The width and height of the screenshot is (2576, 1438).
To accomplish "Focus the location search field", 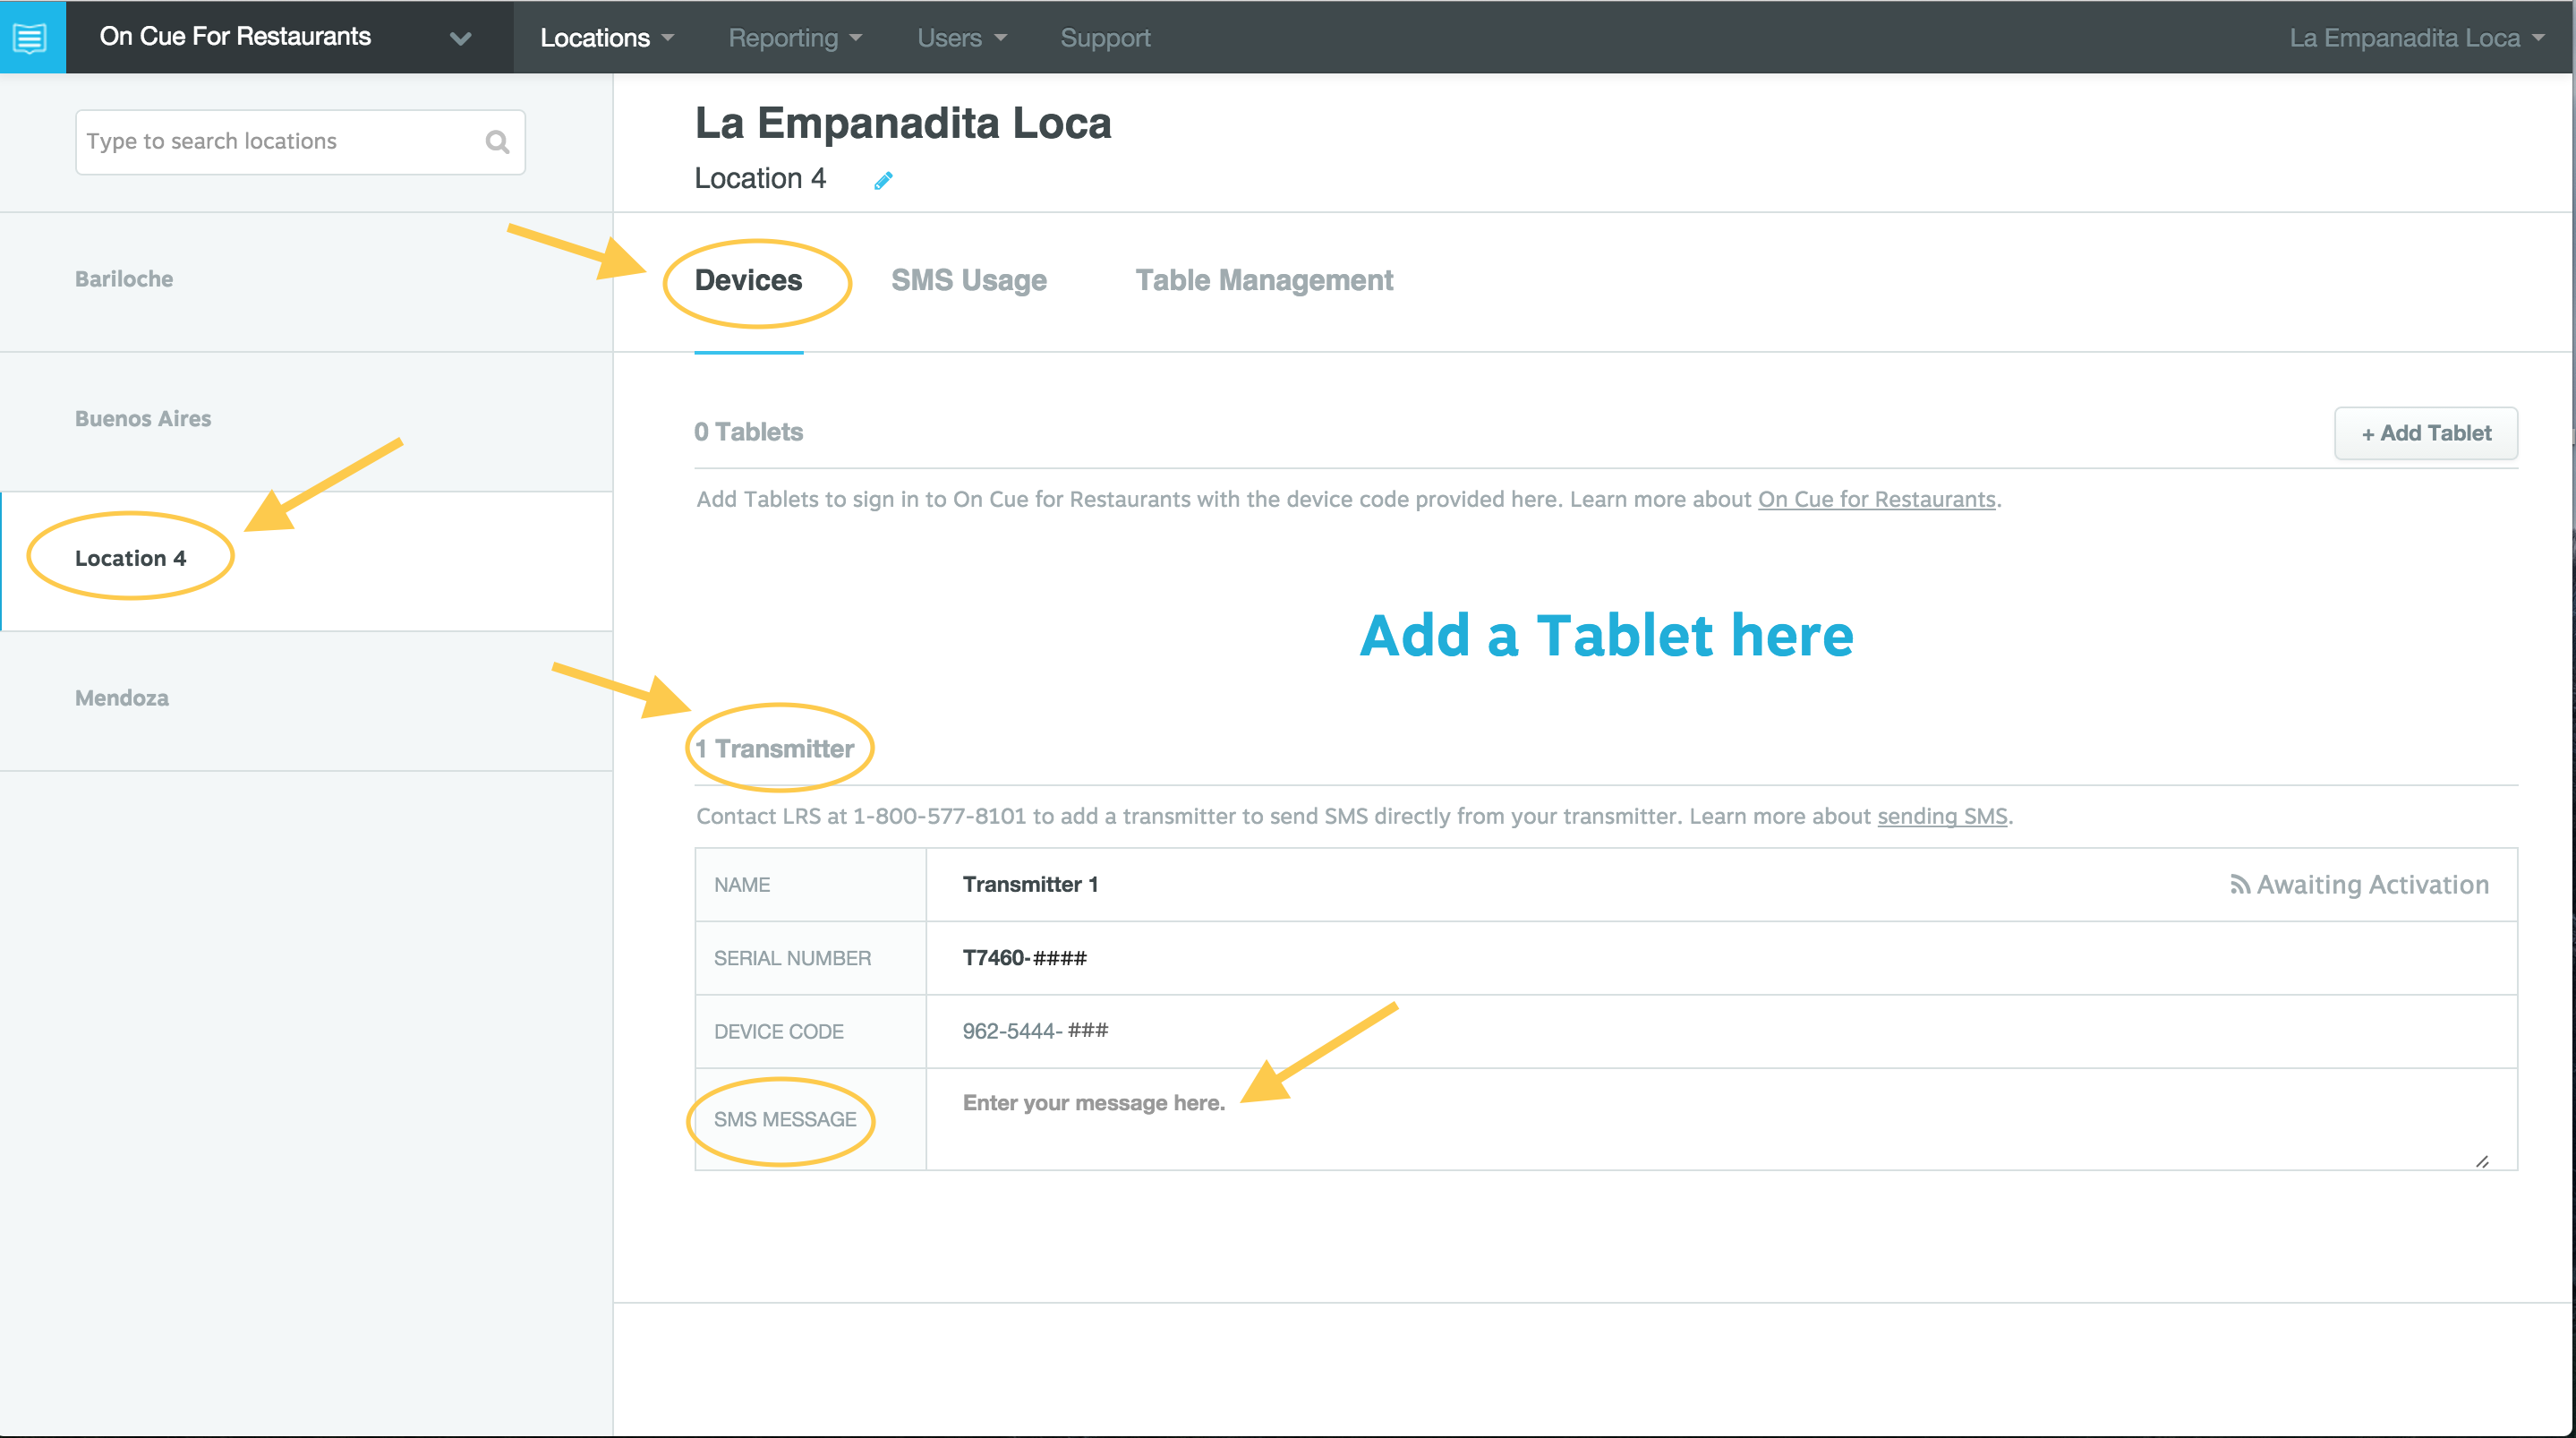I will (x=300, y=142).
